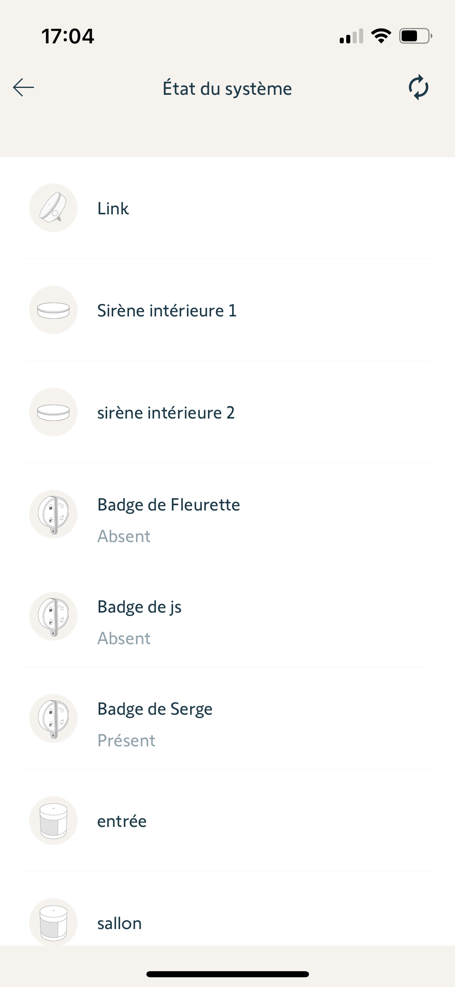
Task: Open the Badge de Serge entry
Action: click(x=155, y=709)
